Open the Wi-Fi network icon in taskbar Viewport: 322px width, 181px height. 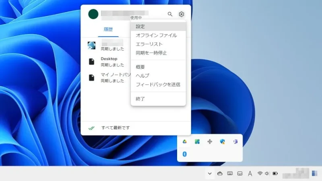(x=260, y=173)
